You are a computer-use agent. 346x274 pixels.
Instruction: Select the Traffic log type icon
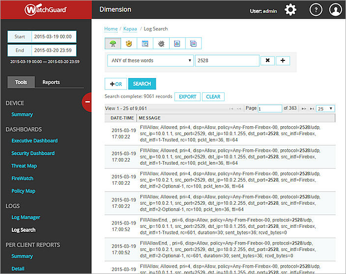click(x=113, y=44)
